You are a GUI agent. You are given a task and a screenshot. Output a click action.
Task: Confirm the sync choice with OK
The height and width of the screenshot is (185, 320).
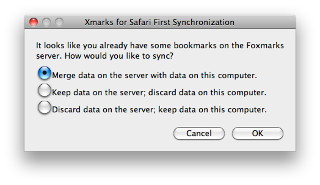point(257,133)
